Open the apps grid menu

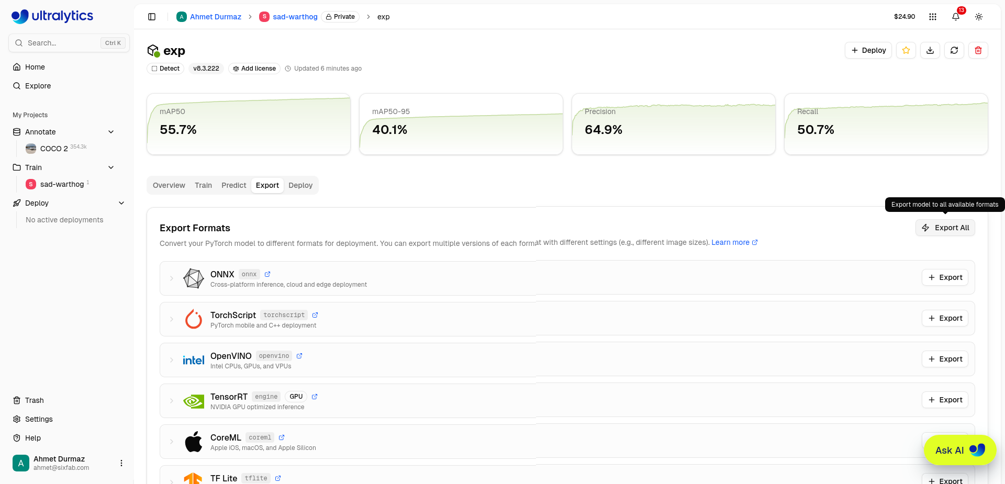[933, 17]
